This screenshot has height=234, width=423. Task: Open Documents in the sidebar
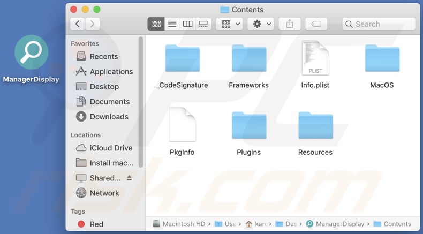point(104,102)
